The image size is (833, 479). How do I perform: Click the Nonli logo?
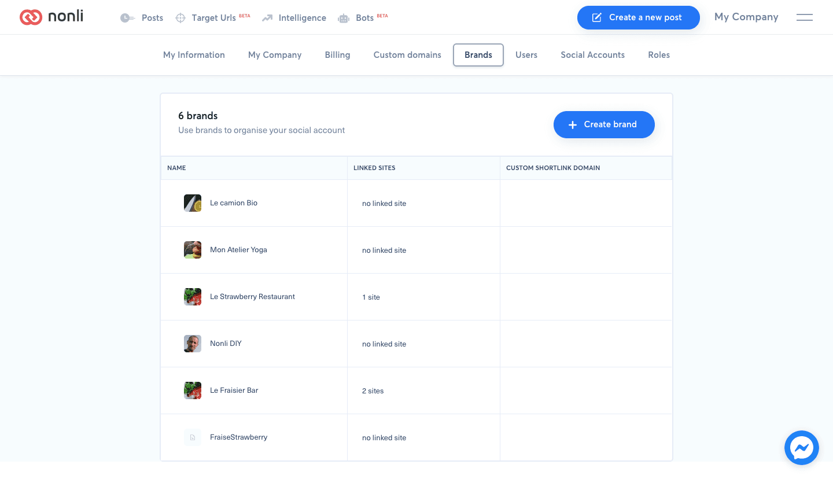point(51,17)
